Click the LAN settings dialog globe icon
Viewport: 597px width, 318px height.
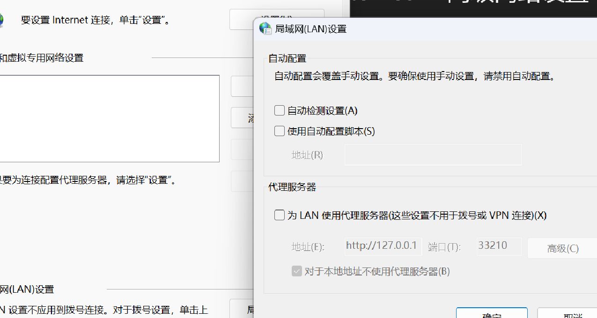pyautogui.click(x=265, y=29)
